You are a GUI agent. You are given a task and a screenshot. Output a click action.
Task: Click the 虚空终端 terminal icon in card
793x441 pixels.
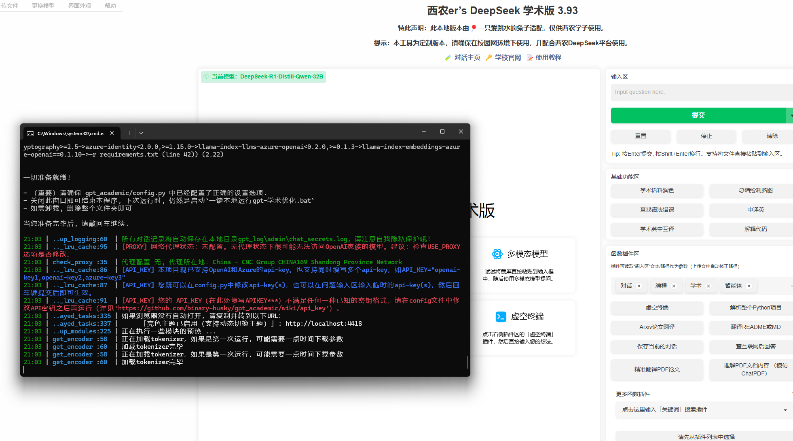point(501,316)
